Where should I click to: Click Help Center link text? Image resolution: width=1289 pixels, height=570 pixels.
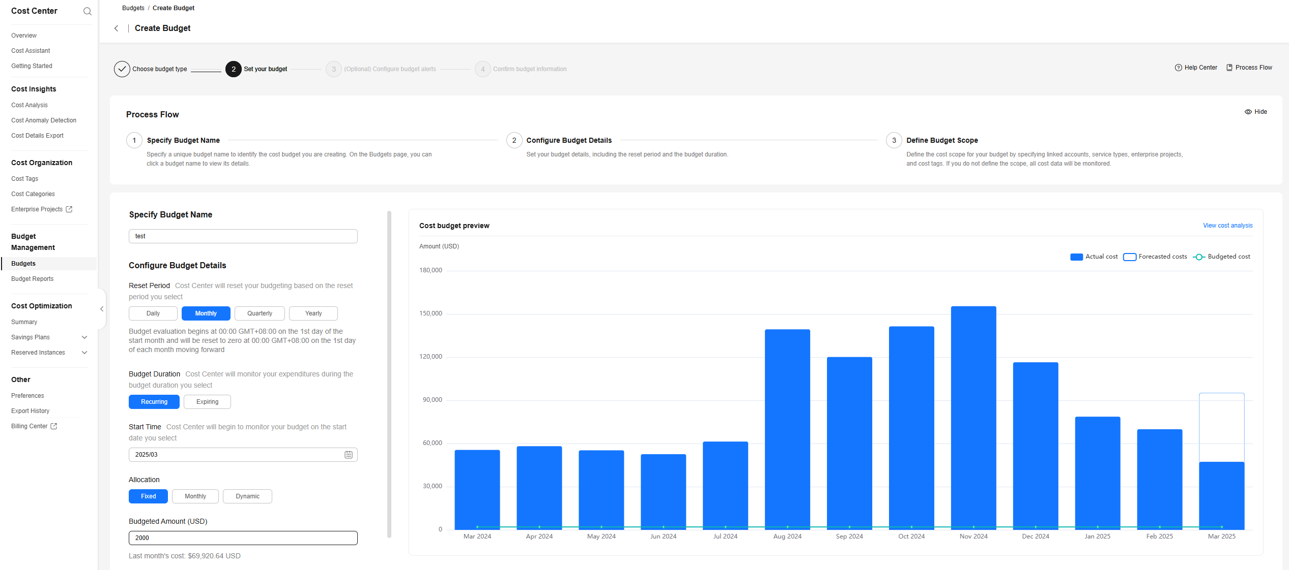pos(1200,68)
